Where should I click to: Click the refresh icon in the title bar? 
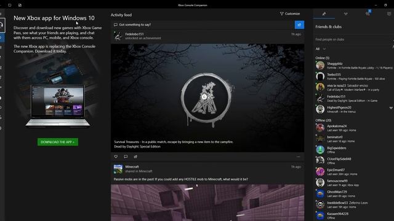point(10,5)
